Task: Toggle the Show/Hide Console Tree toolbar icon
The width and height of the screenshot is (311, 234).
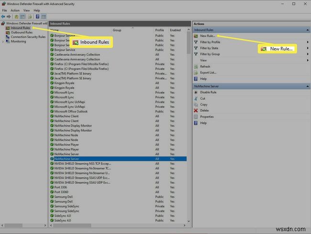Action: tap(22, 17)
